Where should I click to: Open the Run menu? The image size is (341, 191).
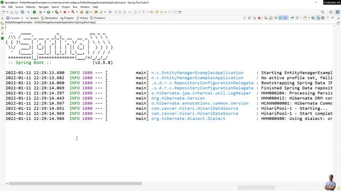75,7
